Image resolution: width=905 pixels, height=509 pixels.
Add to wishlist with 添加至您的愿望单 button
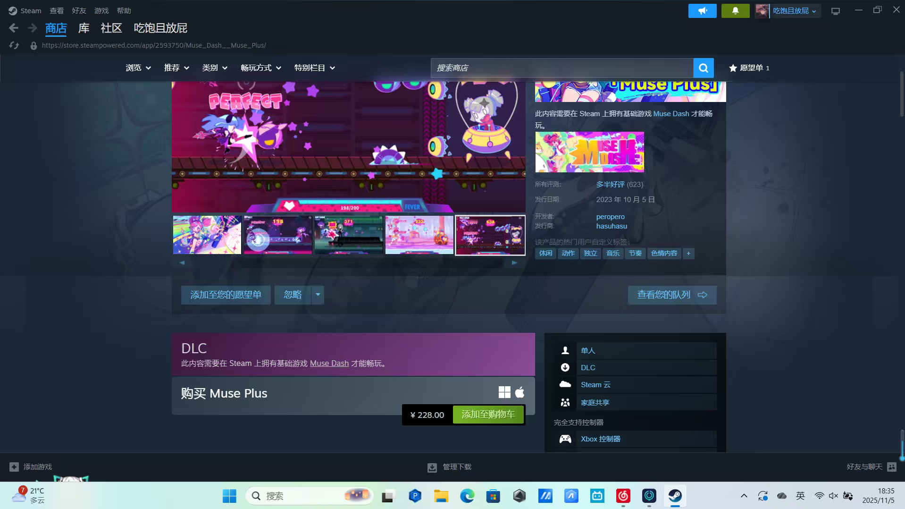pos(226,295)
